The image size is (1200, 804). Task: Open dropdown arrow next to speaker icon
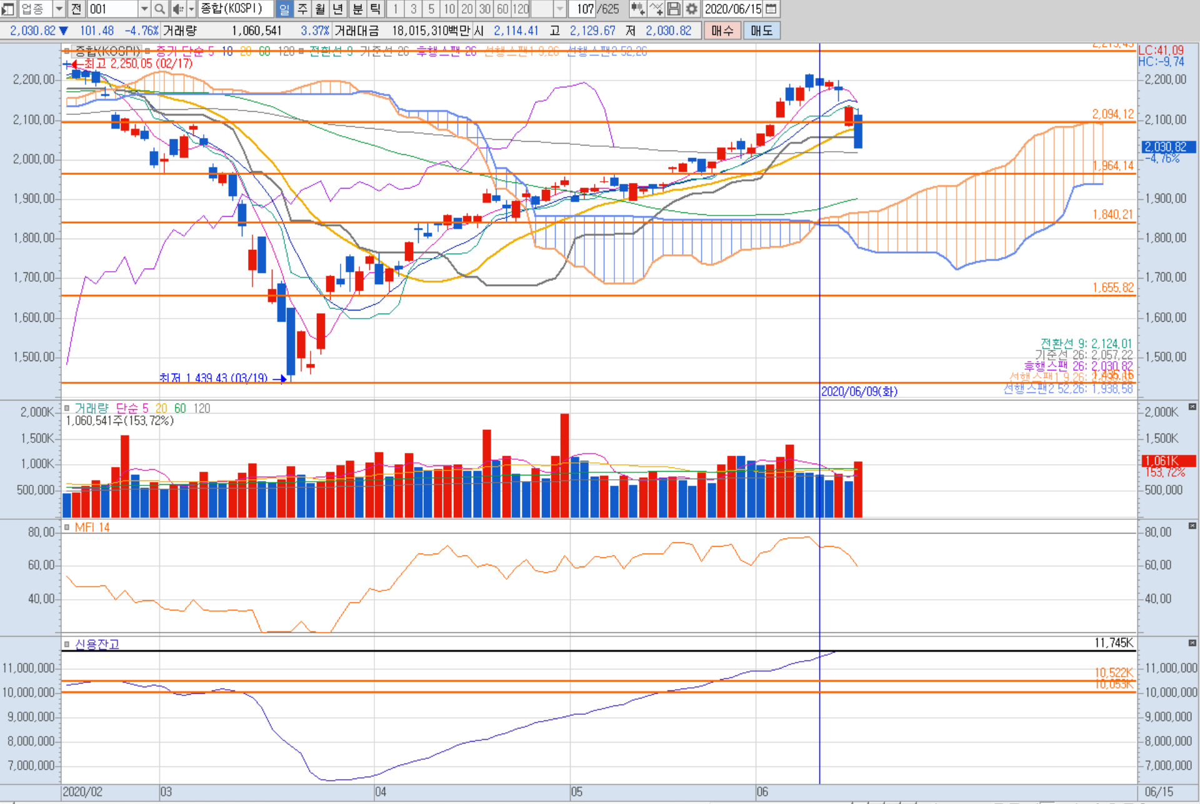click(x=191, y=9)
